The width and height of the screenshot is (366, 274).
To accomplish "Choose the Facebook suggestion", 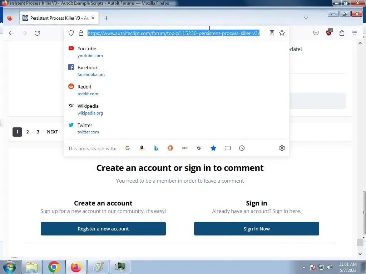I will point(176,71).
